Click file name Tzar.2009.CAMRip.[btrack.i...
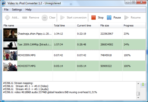The image size is (148, 102). (x=35, y=45)
